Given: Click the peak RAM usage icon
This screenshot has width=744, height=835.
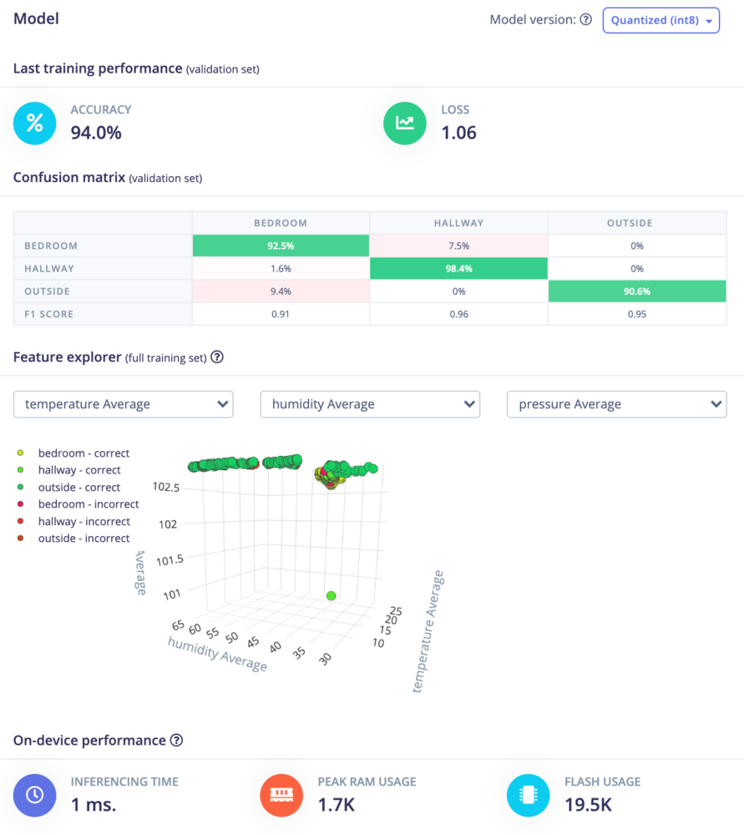Looking at the screenshot, I should click(281, 795).
